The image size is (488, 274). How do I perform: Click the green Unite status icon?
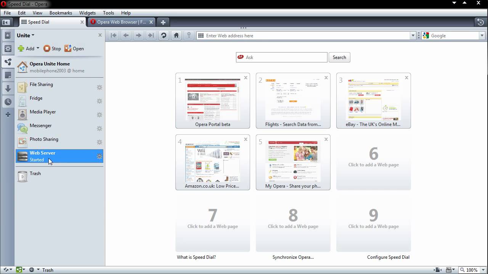tap(19, 270)
